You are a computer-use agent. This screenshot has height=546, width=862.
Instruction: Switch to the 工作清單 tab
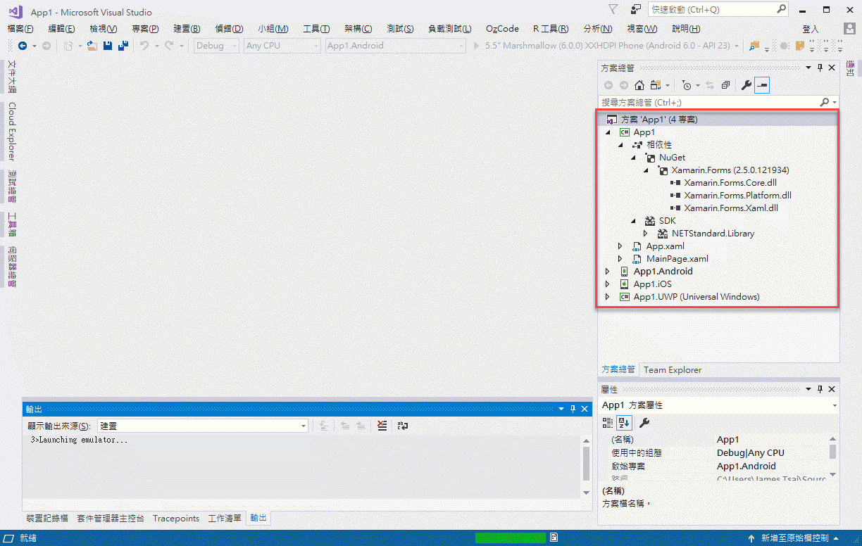(x=225, y=519)
